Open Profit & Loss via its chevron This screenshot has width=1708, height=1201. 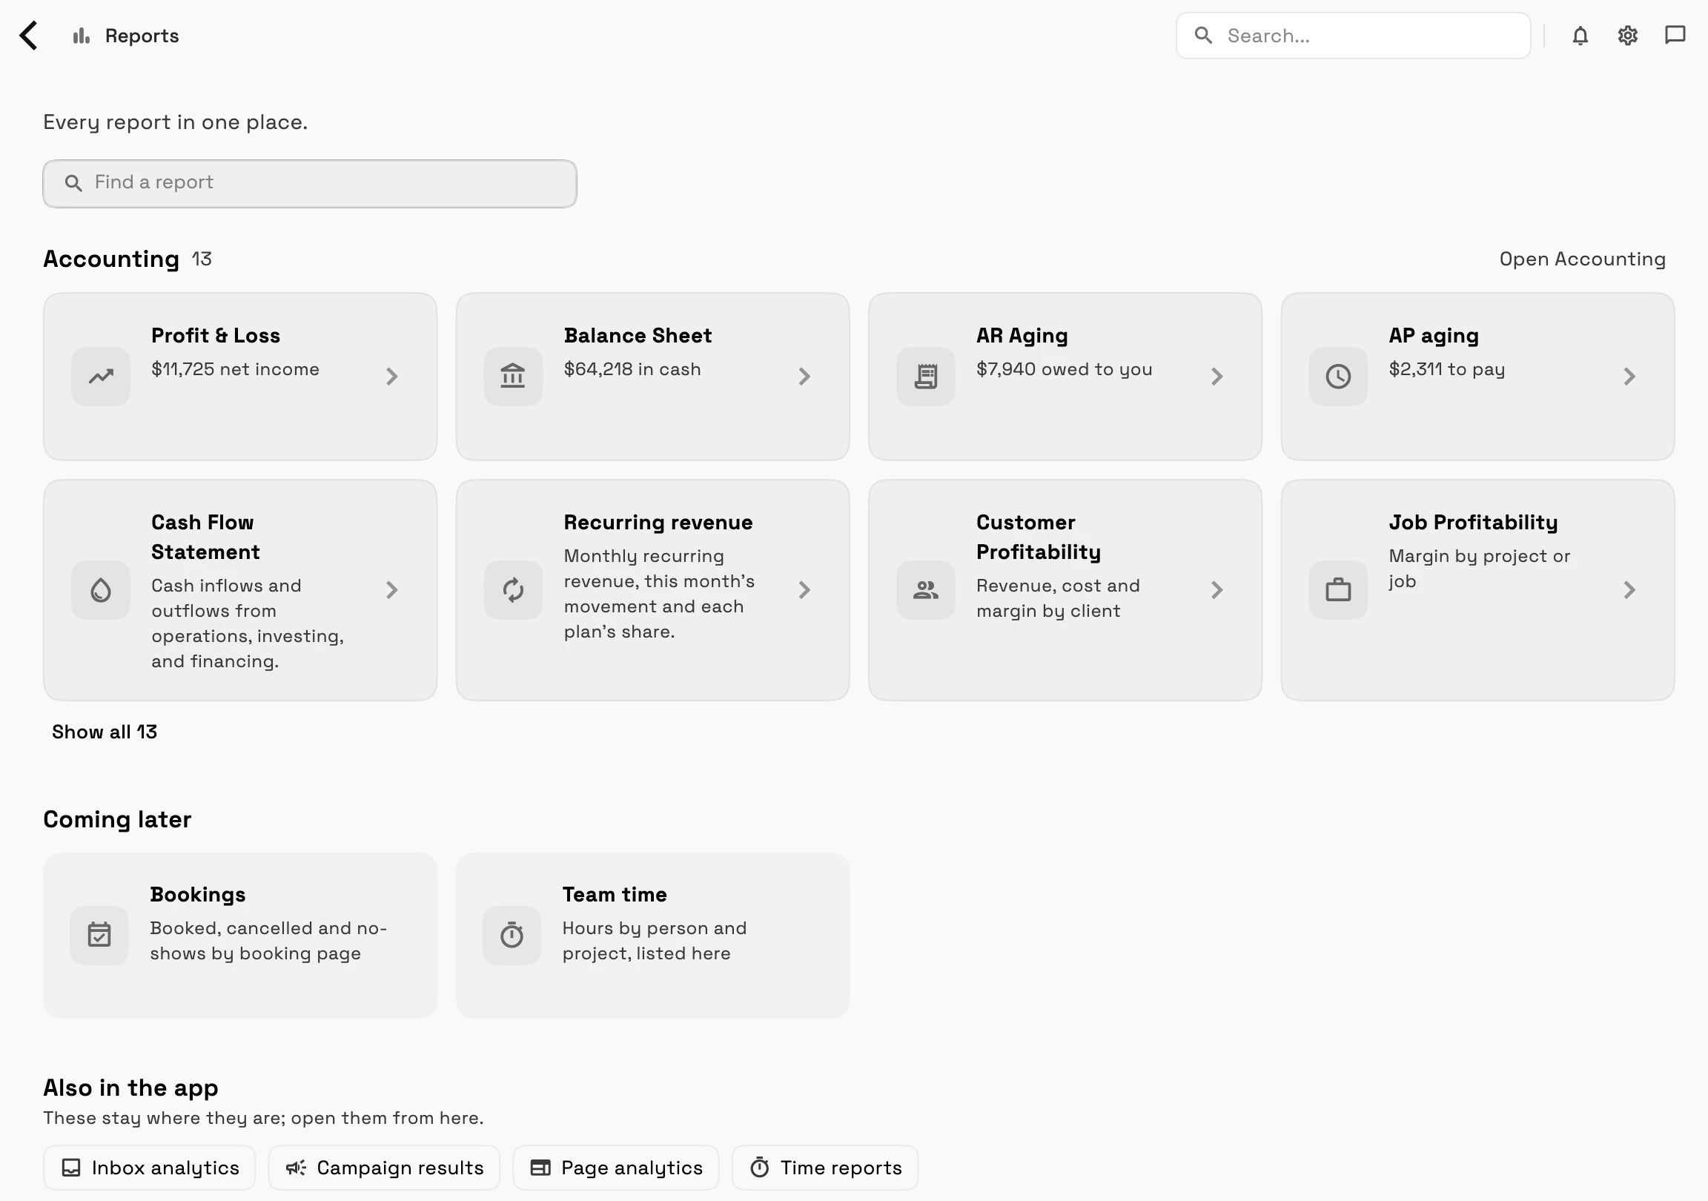click(392, 377)
